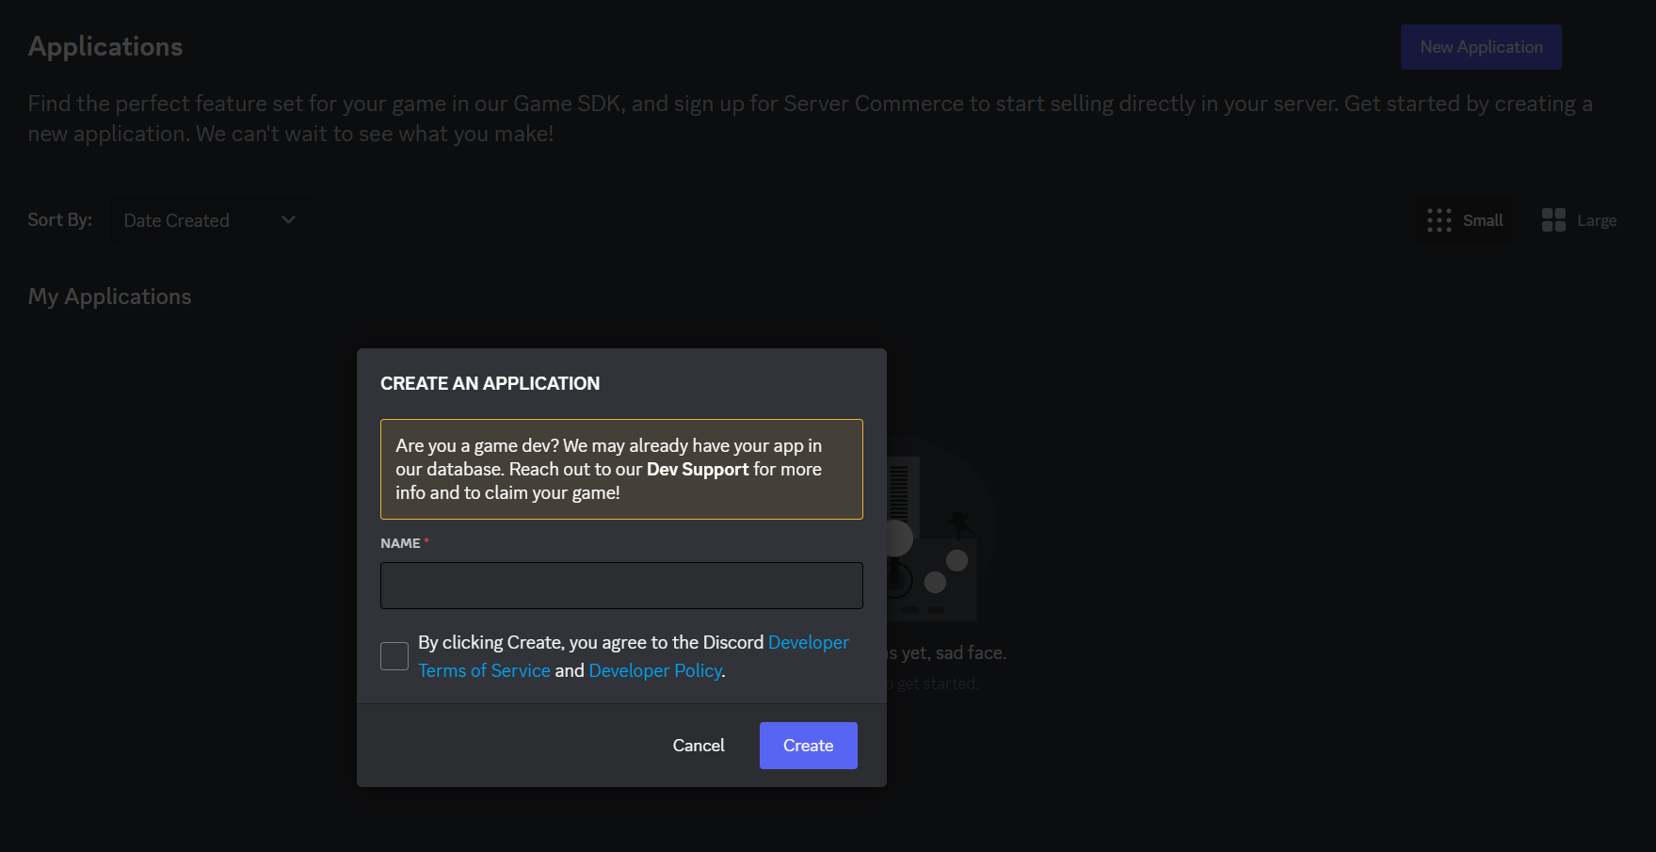
Task: Click the Large view toggle button
Action: (x=1580, y=219)
